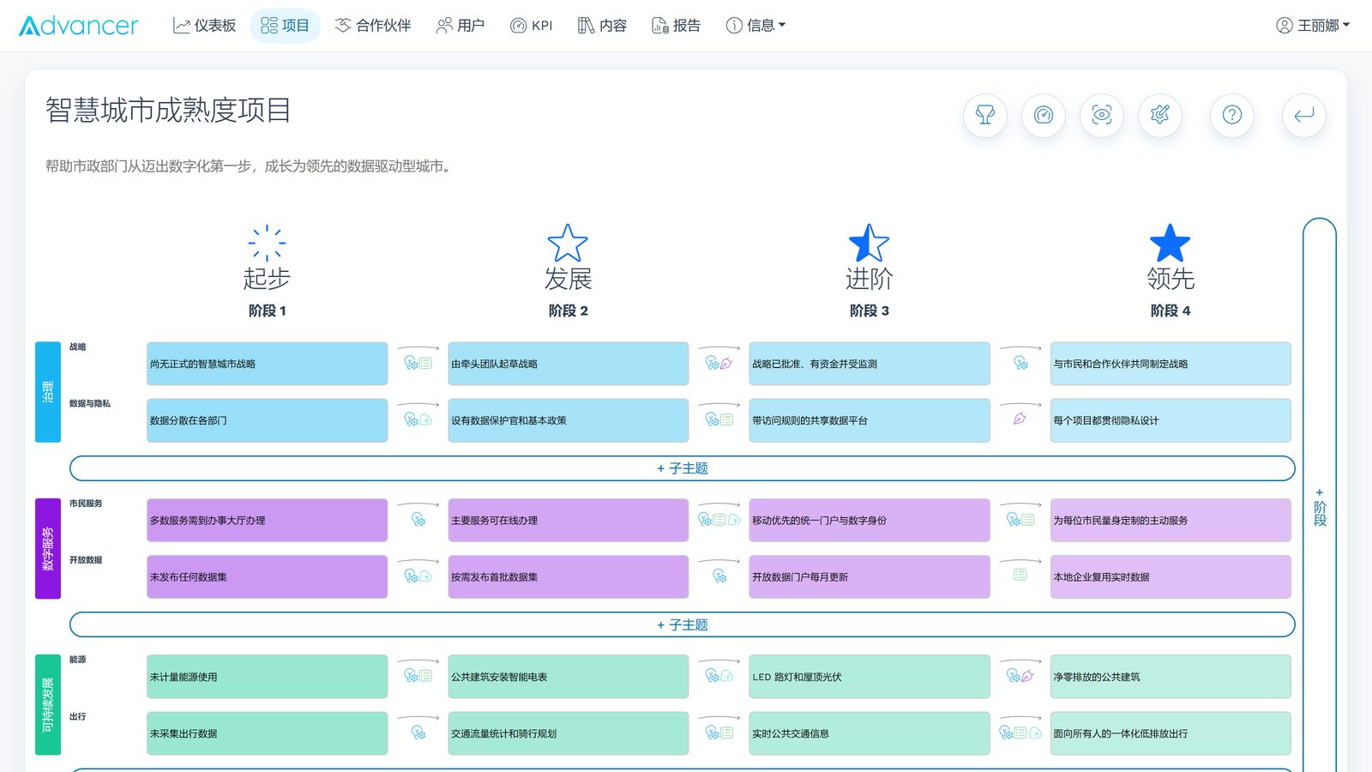This screenshot has width=1372, height=772.
Task: Click the 发展 stage 2 outlined star
Action: pos(568,243)
